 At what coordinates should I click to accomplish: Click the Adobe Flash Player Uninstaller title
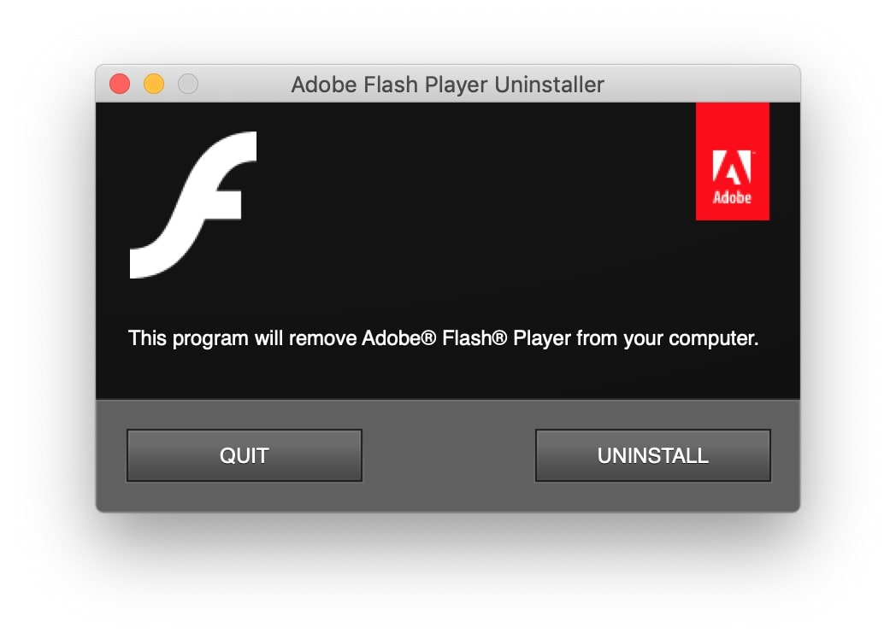tap(448, 84)
